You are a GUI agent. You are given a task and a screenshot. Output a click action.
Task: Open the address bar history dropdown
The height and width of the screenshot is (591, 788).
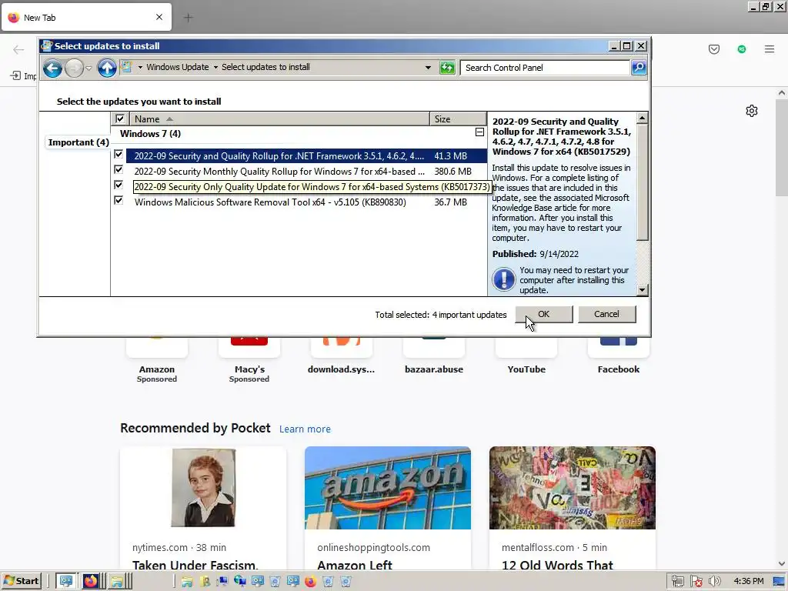click(428, 68)
